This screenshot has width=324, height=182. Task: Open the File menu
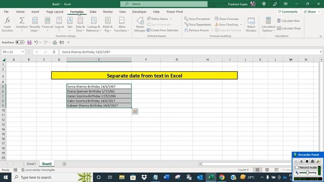[6, 12]
